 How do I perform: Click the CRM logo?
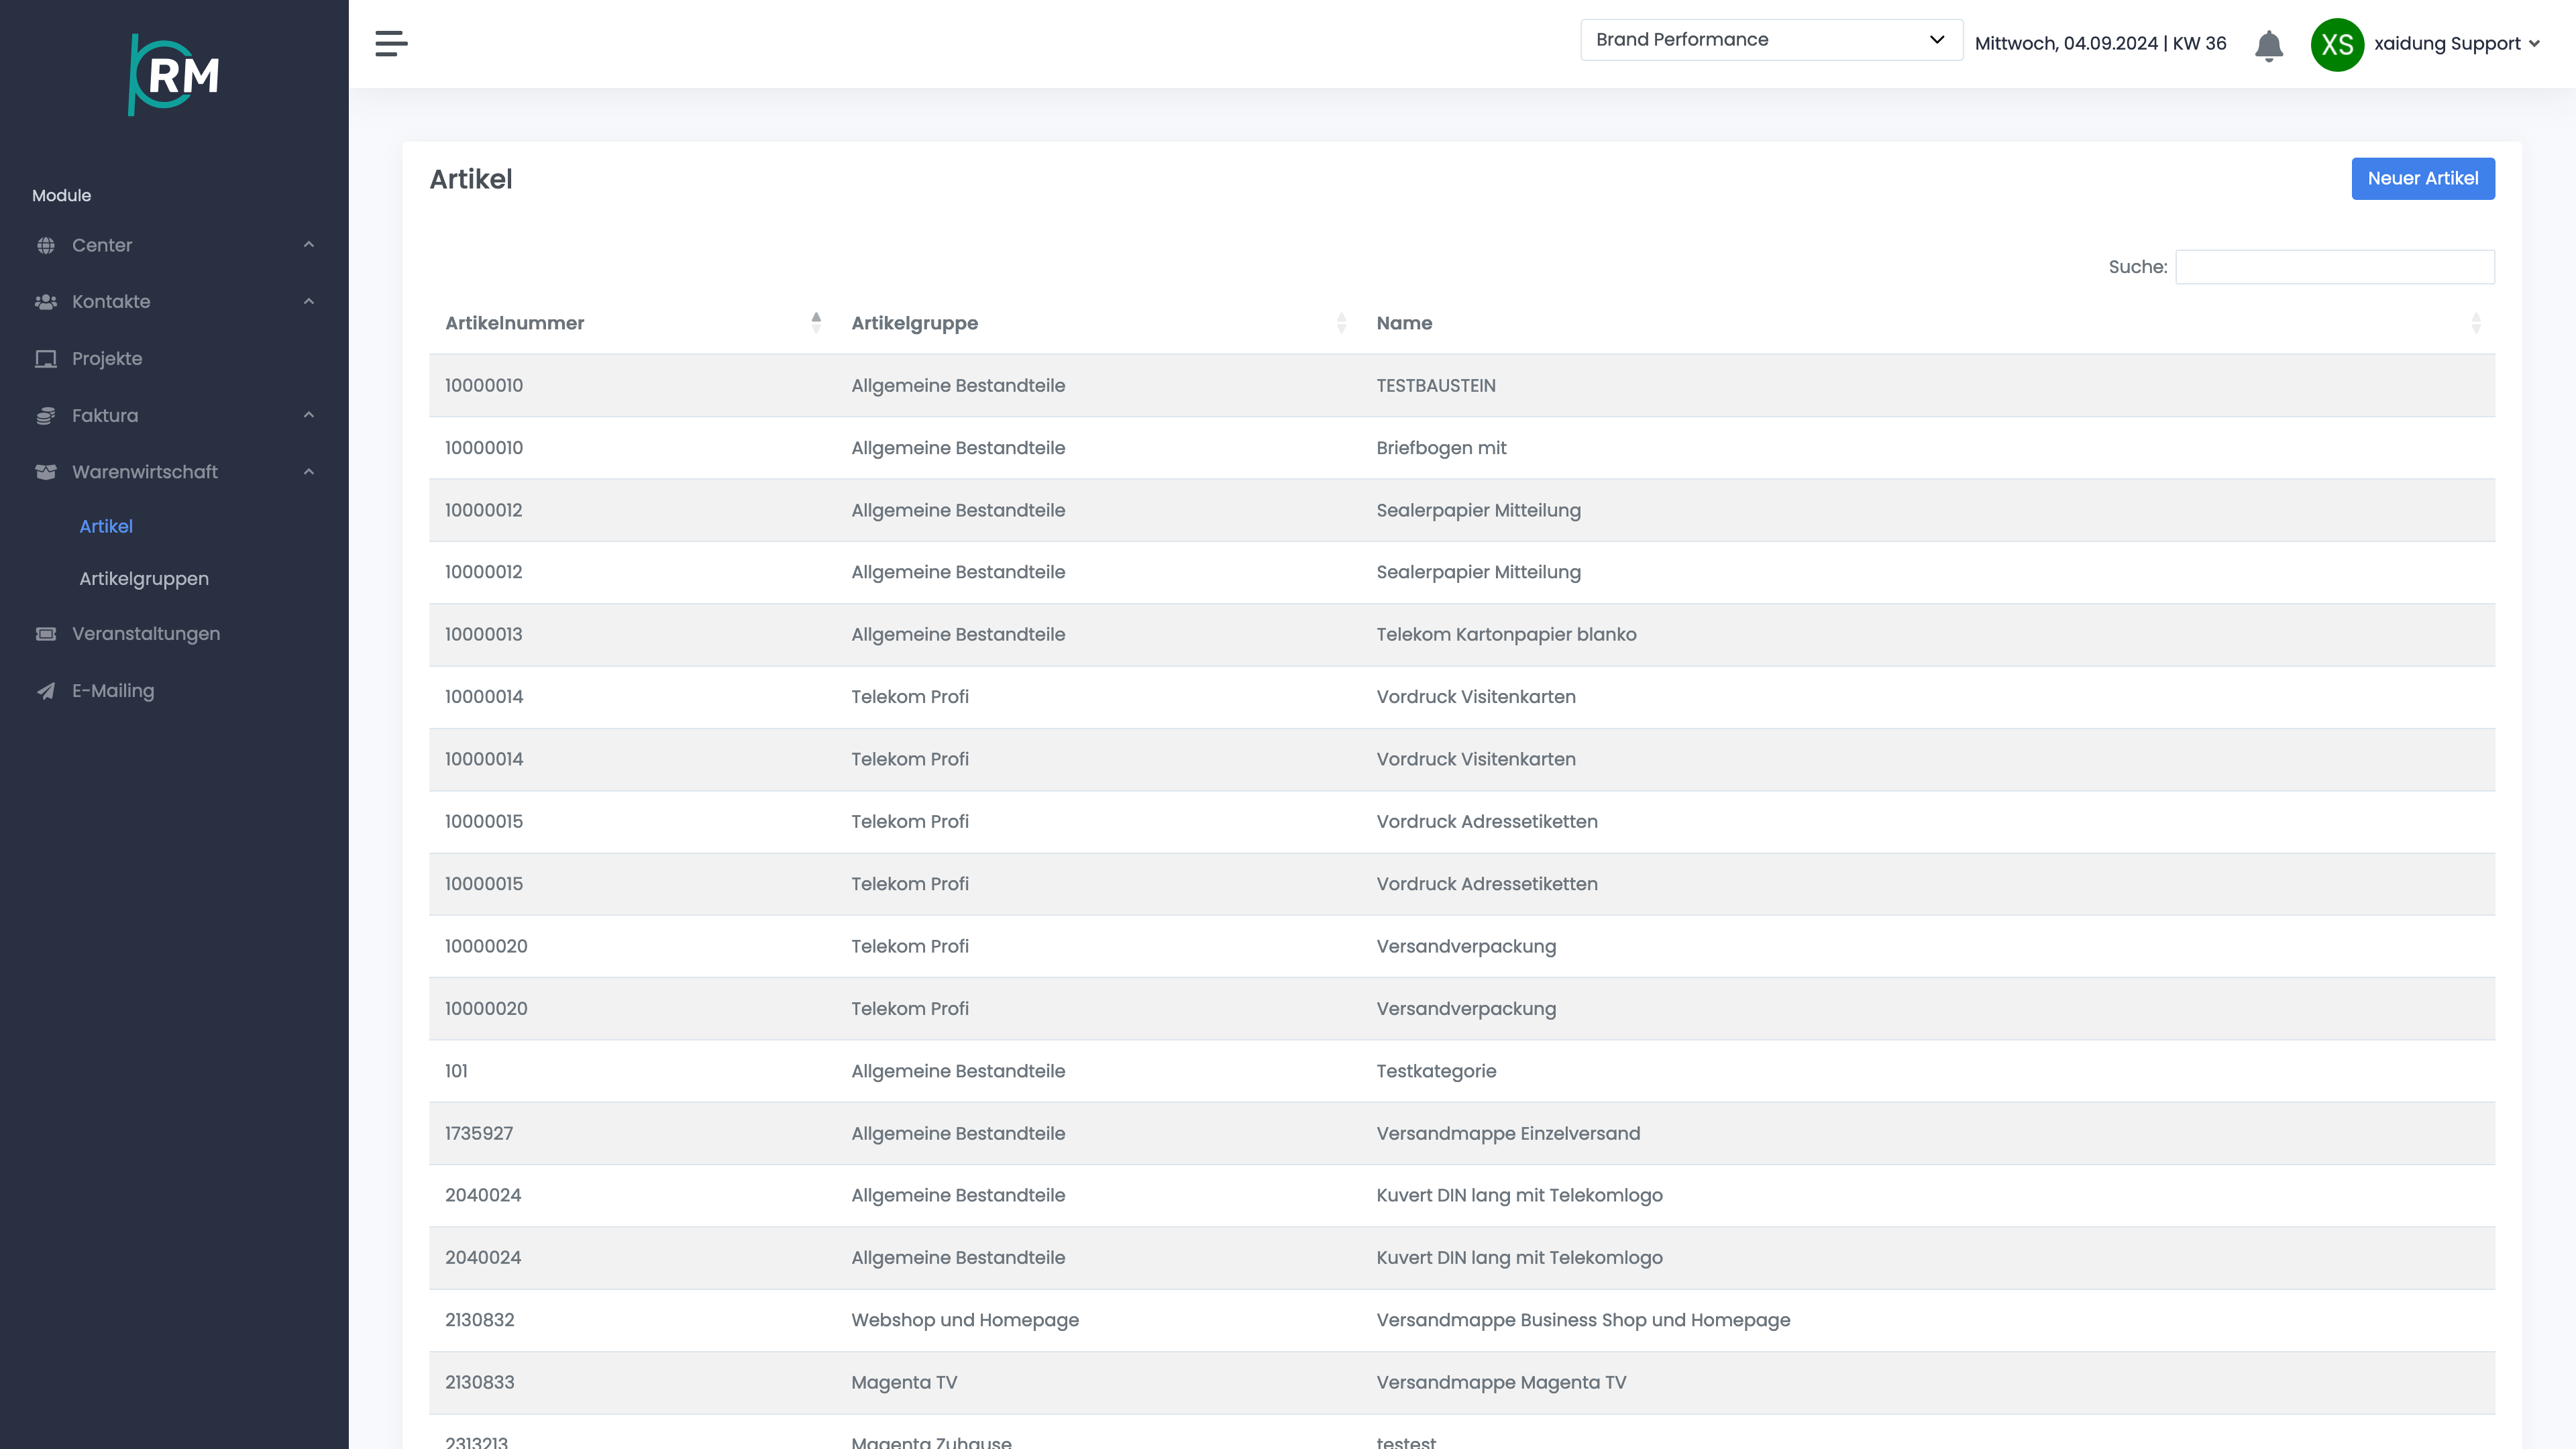click(x=174, y=75)
